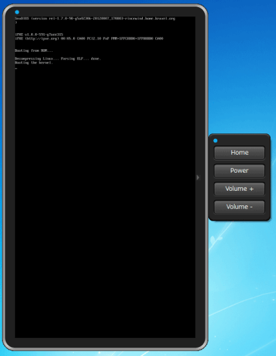Lower volume with the Volume - button
Viewport: 276px width, 356px height.
click(239, 207)
